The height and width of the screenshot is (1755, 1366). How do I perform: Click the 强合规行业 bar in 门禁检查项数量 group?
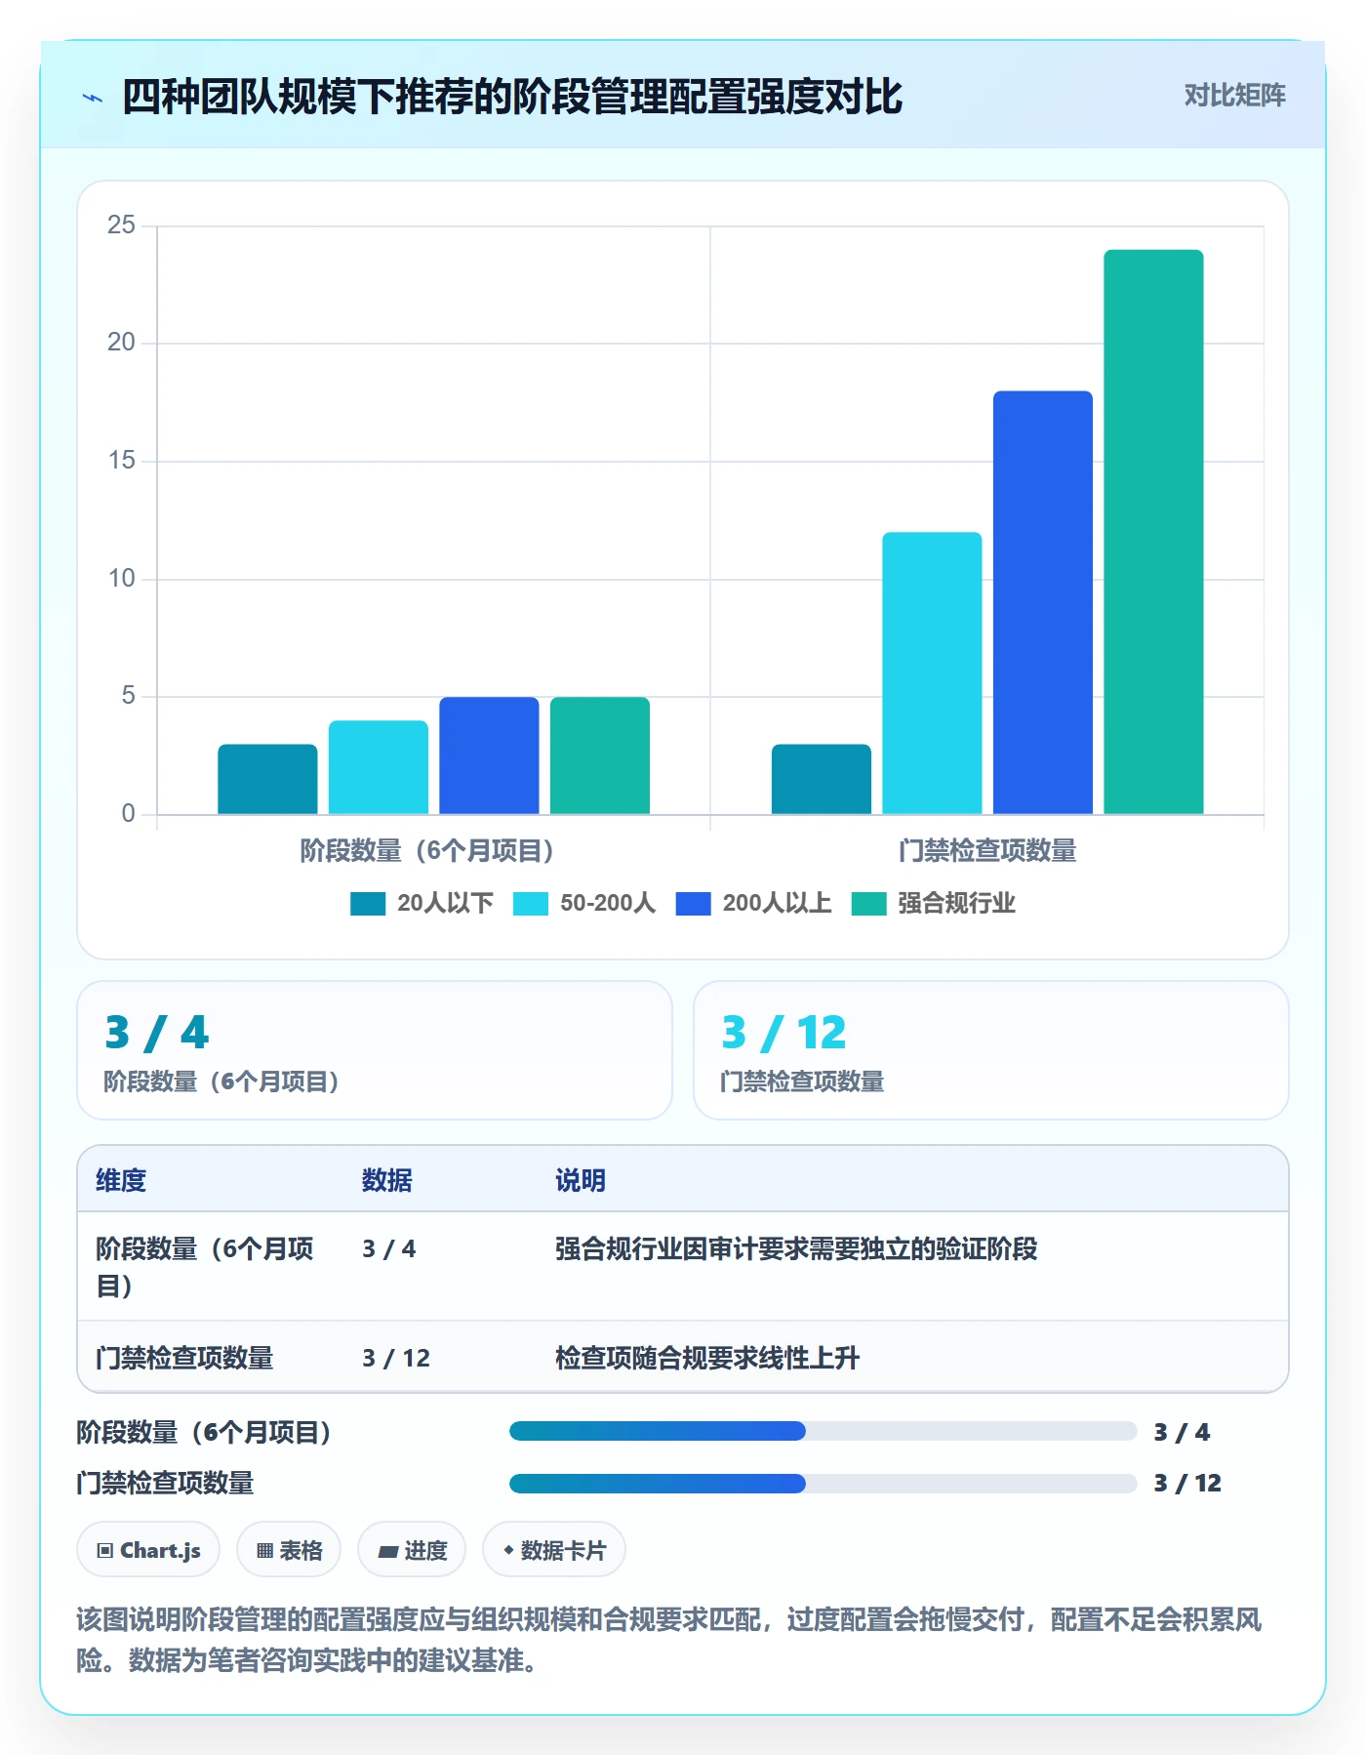click(1153, 532)
